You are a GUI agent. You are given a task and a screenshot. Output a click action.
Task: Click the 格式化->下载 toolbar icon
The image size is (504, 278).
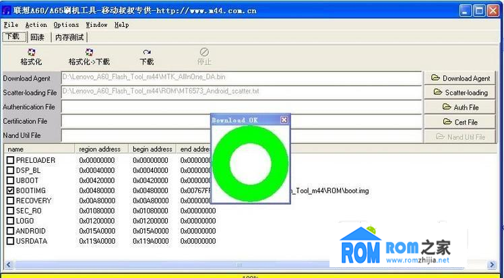[89, 52]
